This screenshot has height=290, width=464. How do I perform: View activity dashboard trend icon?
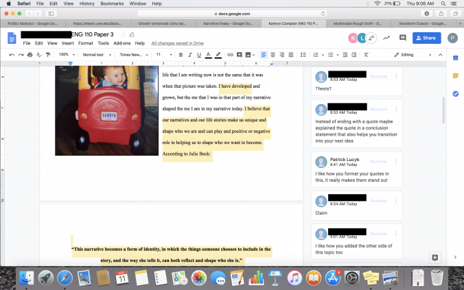386,38
